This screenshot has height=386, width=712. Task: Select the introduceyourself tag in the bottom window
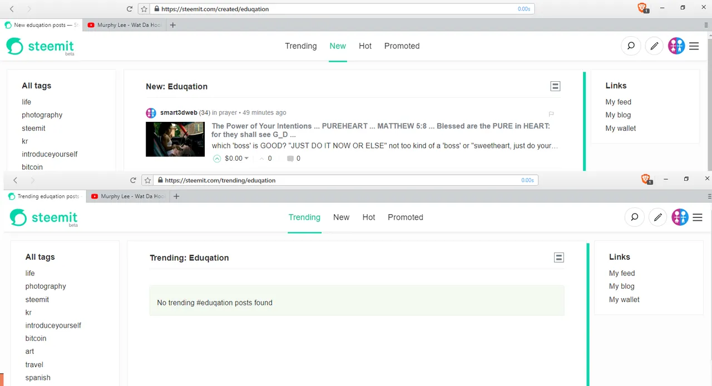coord(53,325)
